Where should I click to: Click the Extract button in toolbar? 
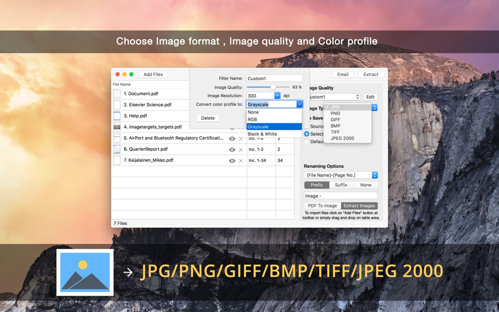coord(371,75)
